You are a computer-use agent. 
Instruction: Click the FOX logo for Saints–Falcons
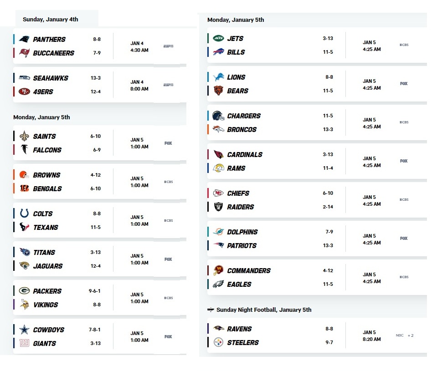[x=168, y=143]
